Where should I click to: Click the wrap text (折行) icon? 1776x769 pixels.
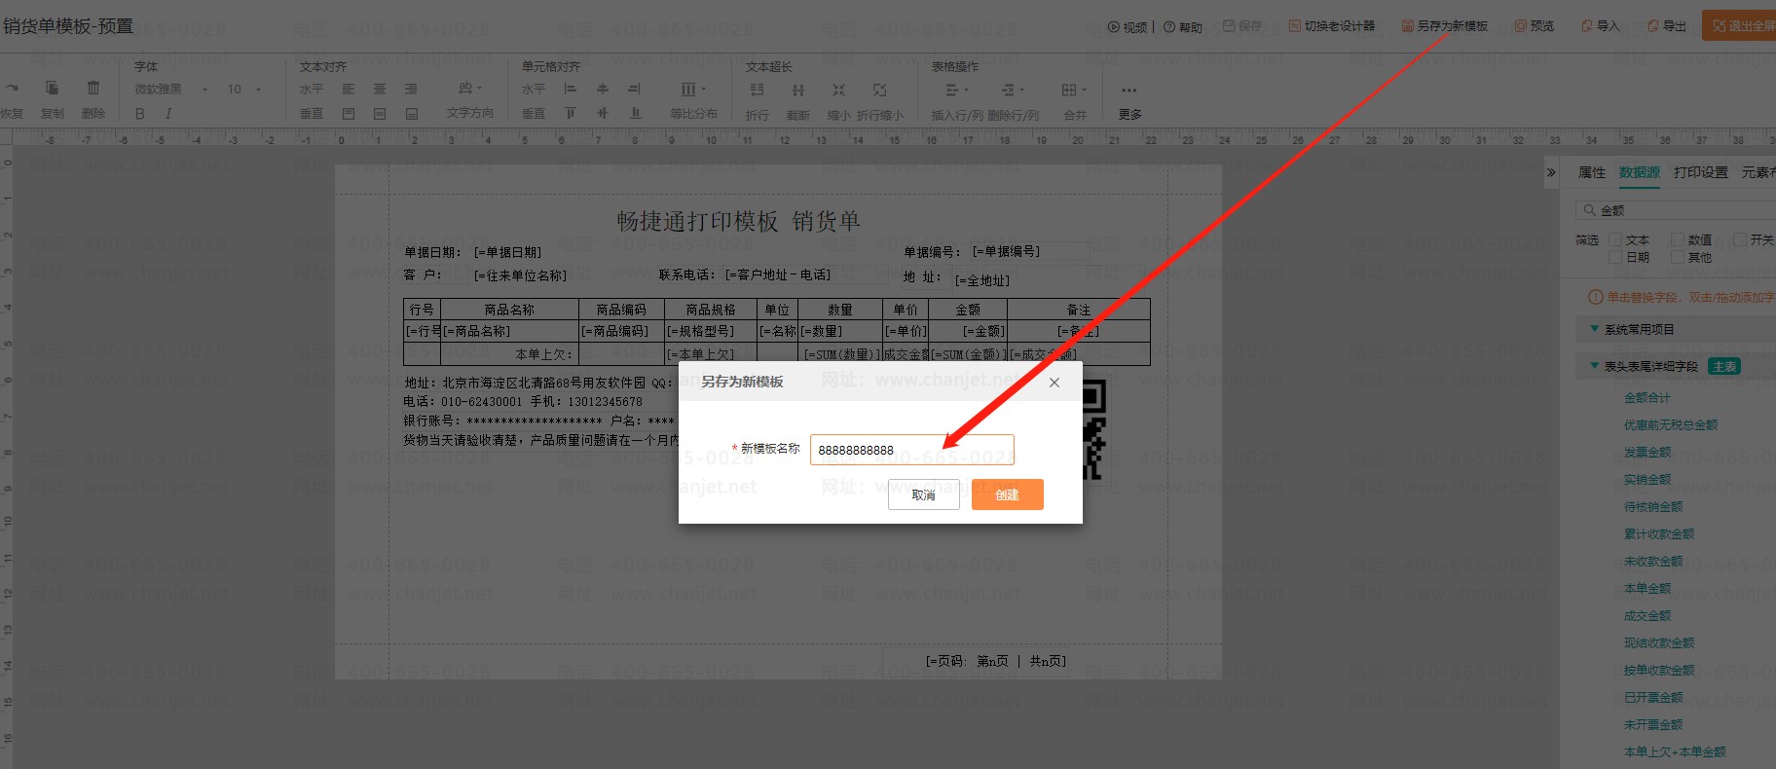click(757, 90)
